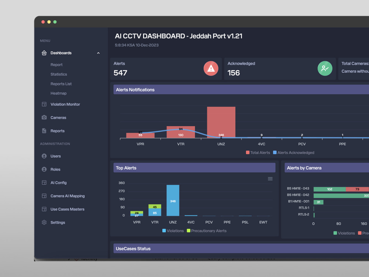Click the window green maximize dot
369x277 pixels.
(x=55, y=22)
